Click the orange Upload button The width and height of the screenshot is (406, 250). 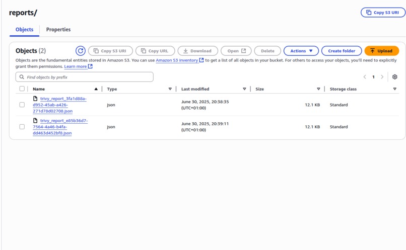(x=381, y=51)
